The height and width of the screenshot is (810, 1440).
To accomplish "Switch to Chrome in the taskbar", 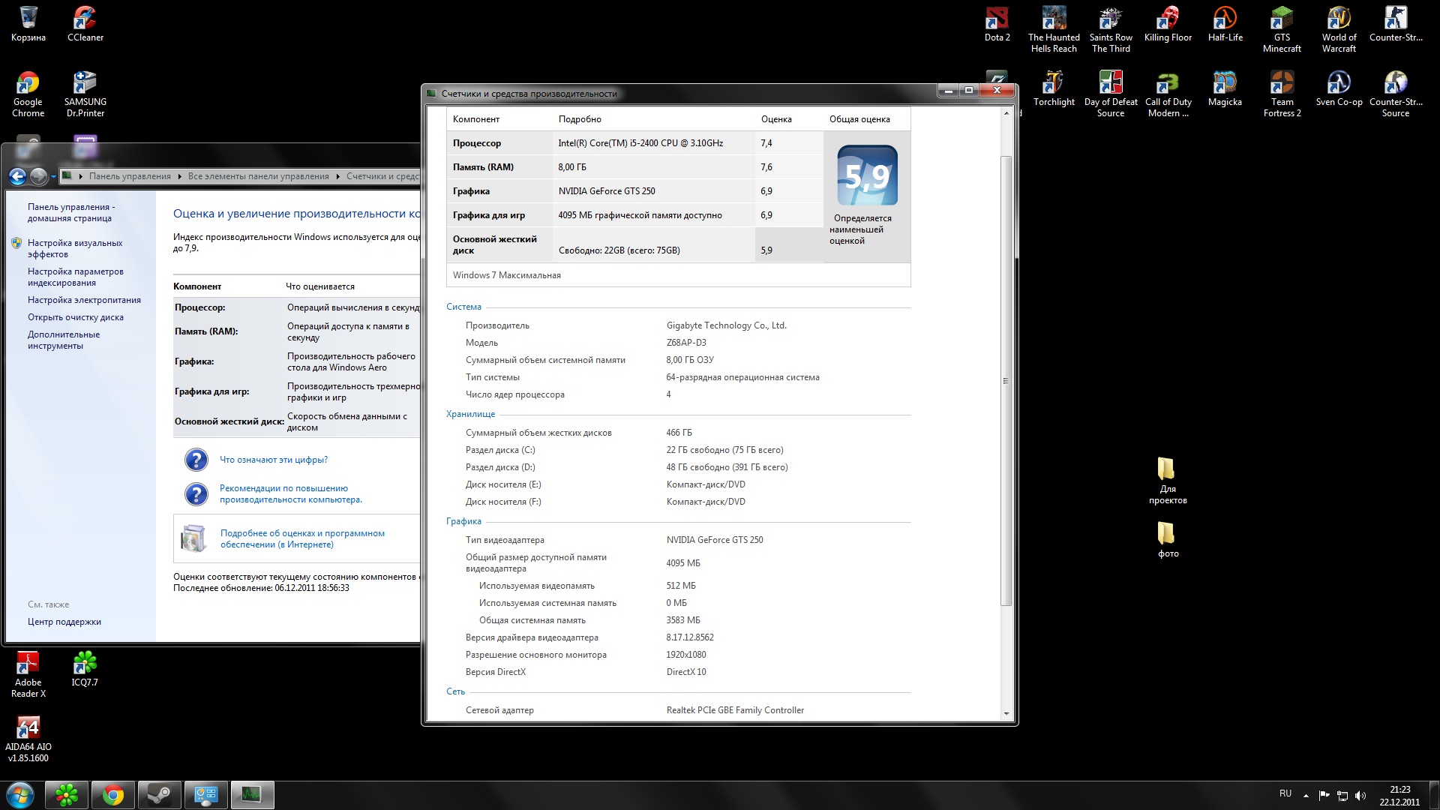I will [x=113, y=795].
